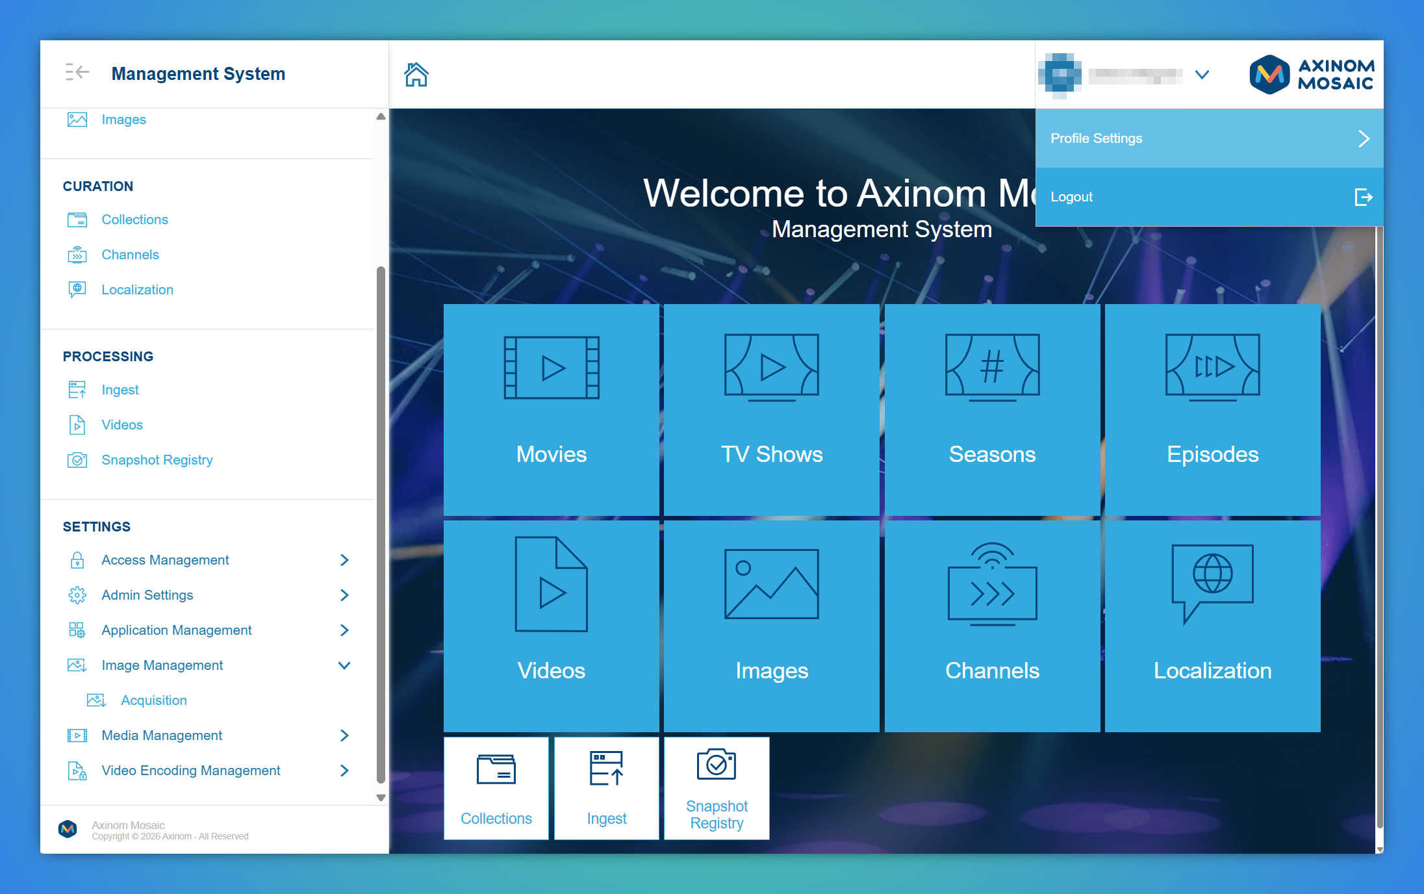Collapse the sidebar navigation panel
This screenshot has width=1424, height=894.
point(77,72)
